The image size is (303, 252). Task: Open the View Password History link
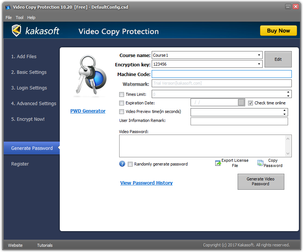146,183
